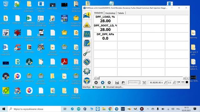Click the 81.82/81.82 s time field
Screen dimensions: 200x112
pos(156,82)
